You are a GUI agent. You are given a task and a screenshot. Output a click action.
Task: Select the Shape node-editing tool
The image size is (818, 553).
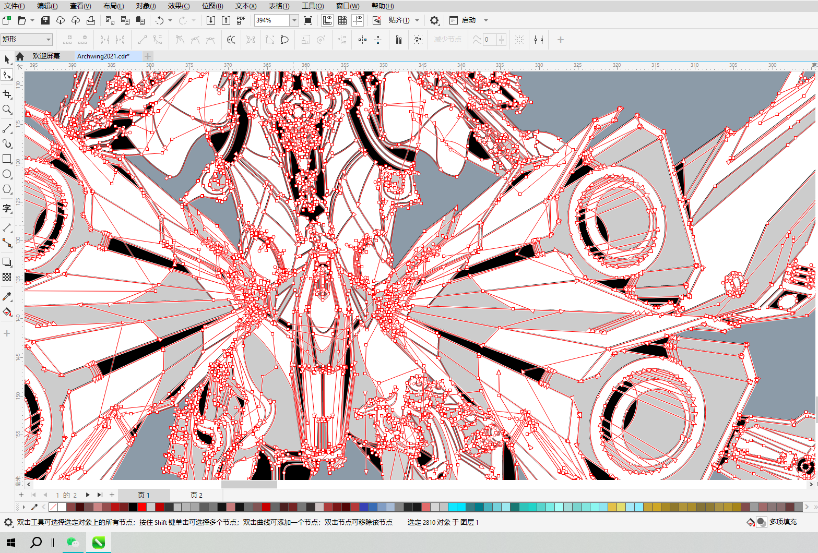pos(7,75)
